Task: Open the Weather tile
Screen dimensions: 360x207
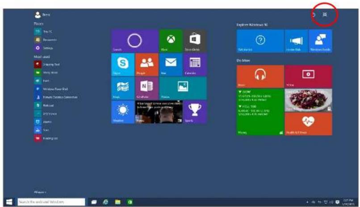Action: [123, 112]
